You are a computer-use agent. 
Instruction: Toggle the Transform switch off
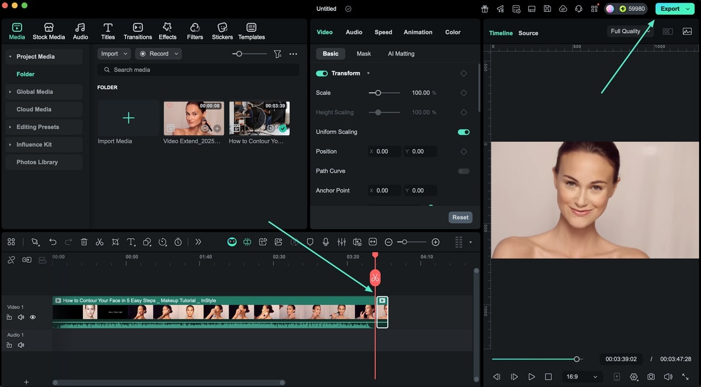(322, 73)
